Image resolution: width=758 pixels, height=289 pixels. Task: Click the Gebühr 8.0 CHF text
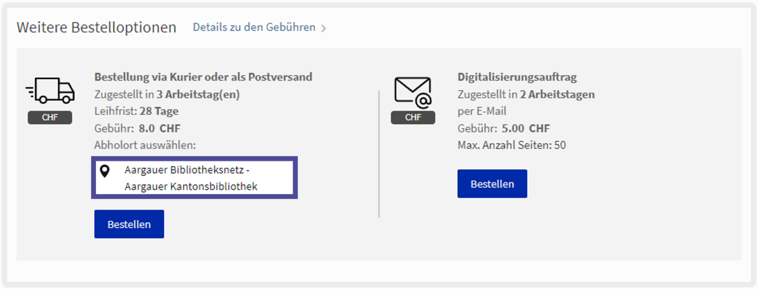pyautogui.click(x=137, y=128)
